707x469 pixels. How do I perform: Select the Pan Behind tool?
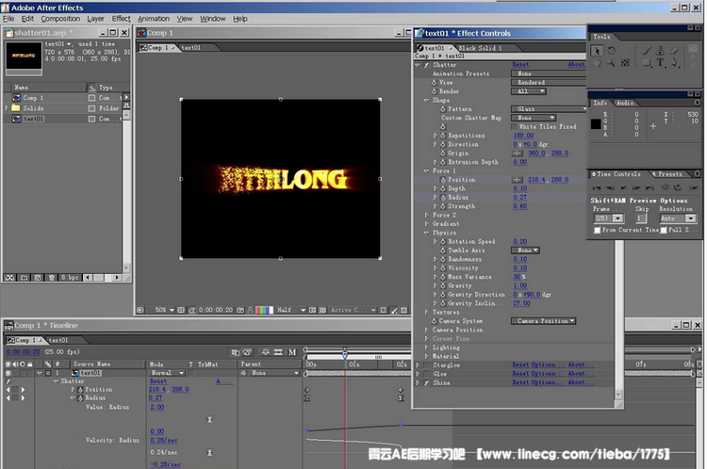click(x=625, y=63)
